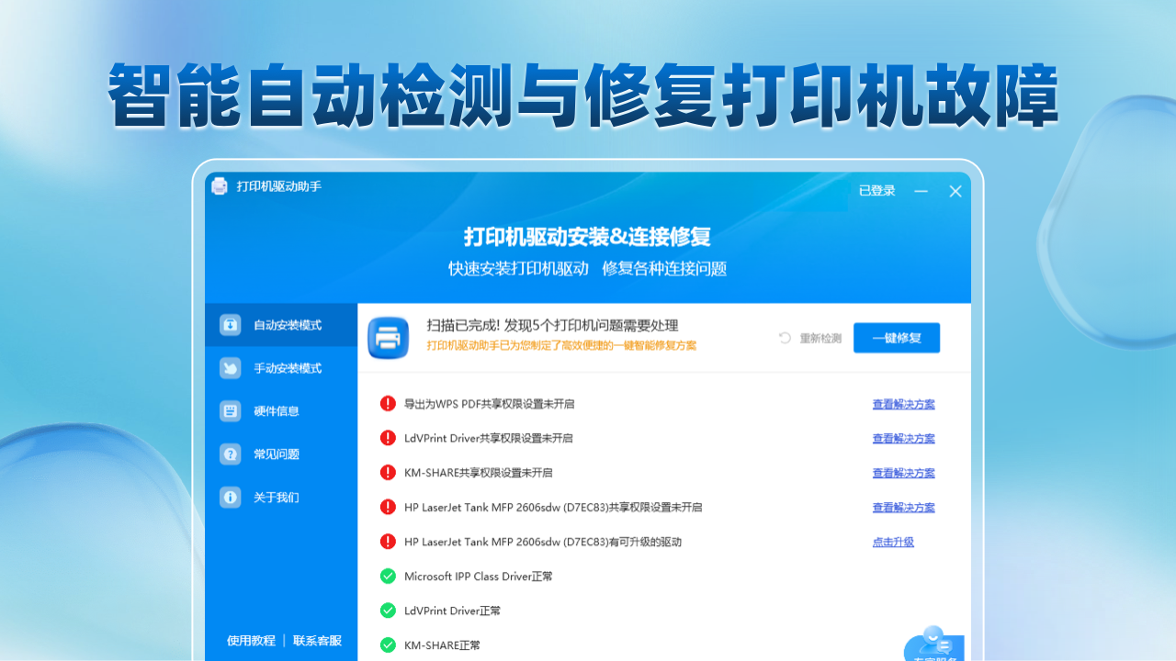Click red warning icon beside KM-SHARE共享权限
Screen dimensions: 1176x661
(x=388, y=473)
